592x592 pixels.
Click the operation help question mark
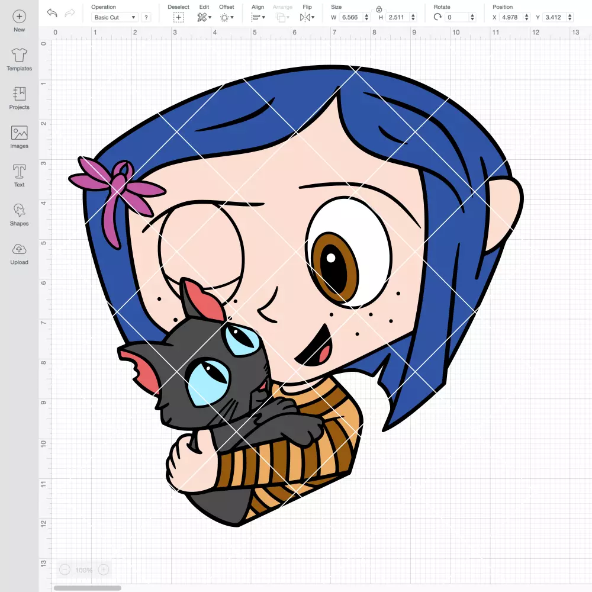click(146, 17)
